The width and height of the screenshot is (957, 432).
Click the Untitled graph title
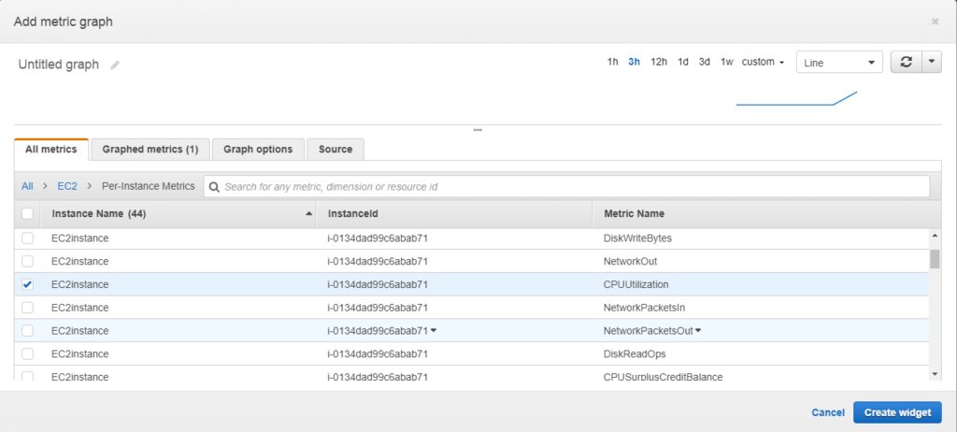tap(59, 65)
